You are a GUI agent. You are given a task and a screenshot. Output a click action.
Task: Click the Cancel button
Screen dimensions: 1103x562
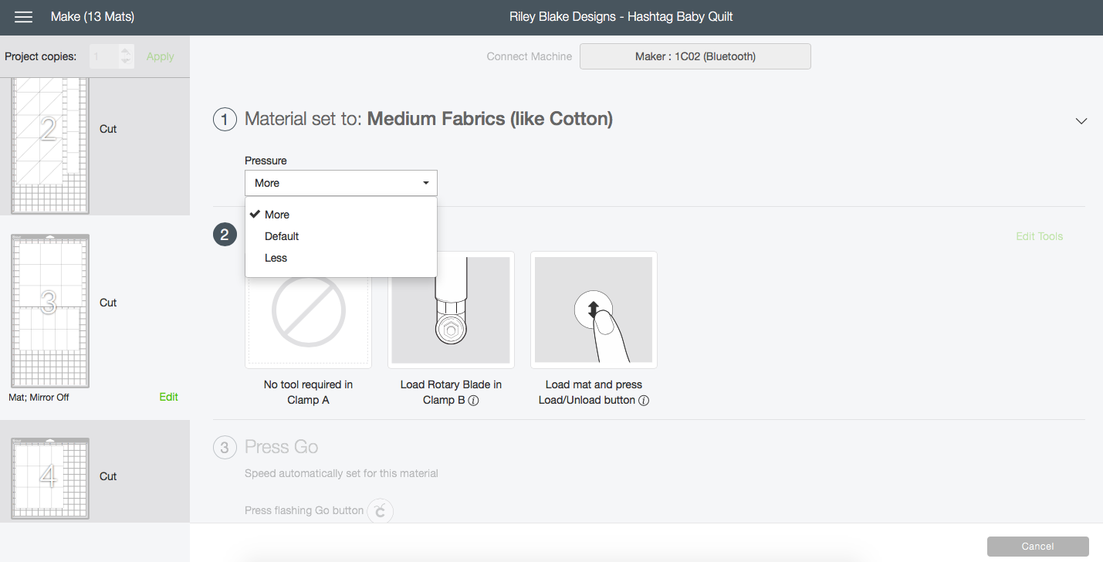click(x=1038, y=546)
